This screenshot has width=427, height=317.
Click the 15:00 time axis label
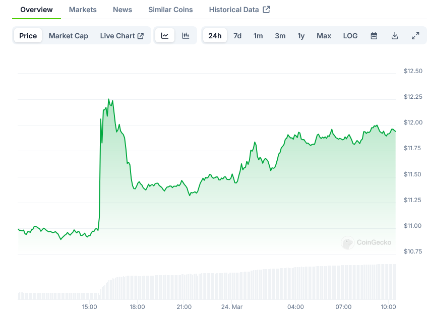coord(89,307)
